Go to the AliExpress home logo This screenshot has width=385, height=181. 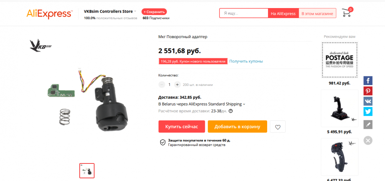pyautogui.click(x=49, y=13)
